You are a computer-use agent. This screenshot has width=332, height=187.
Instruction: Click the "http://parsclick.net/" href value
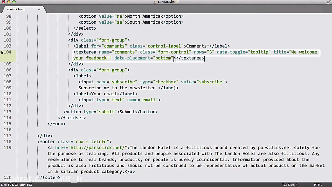click(98, 148)
